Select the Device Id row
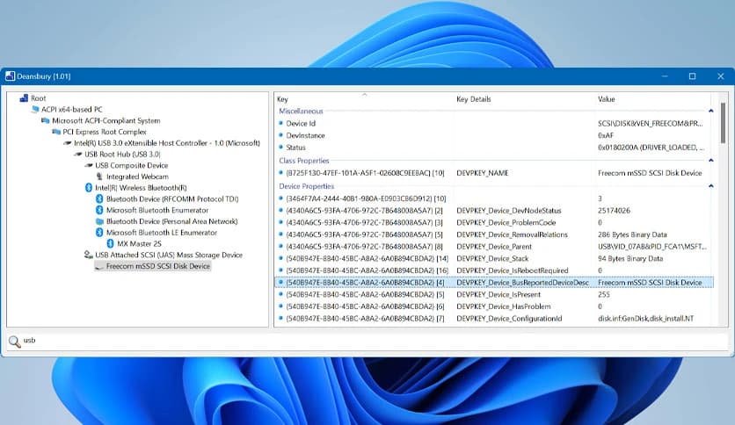 click(x=493, y=124)
